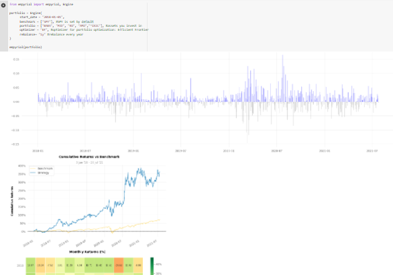Click the 2018 row label of the heatmap
The image size is (393, 275).
click(x=20, y=266)
